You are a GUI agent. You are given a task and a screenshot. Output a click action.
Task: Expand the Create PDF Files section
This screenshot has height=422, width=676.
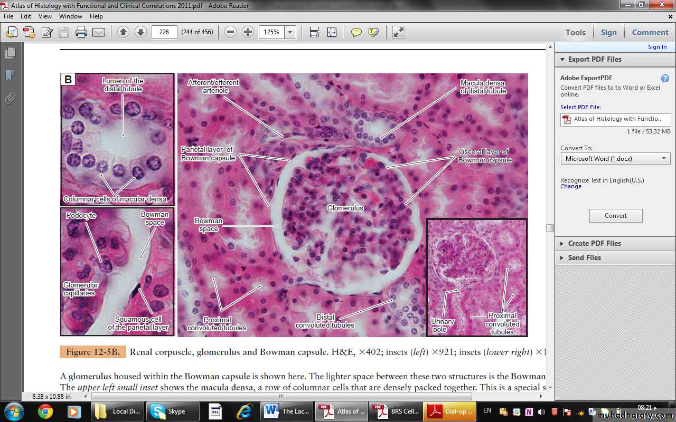click(594, 243)
